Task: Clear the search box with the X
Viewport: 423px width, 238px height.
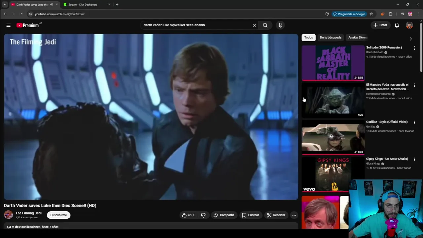Action: point(254,25)
